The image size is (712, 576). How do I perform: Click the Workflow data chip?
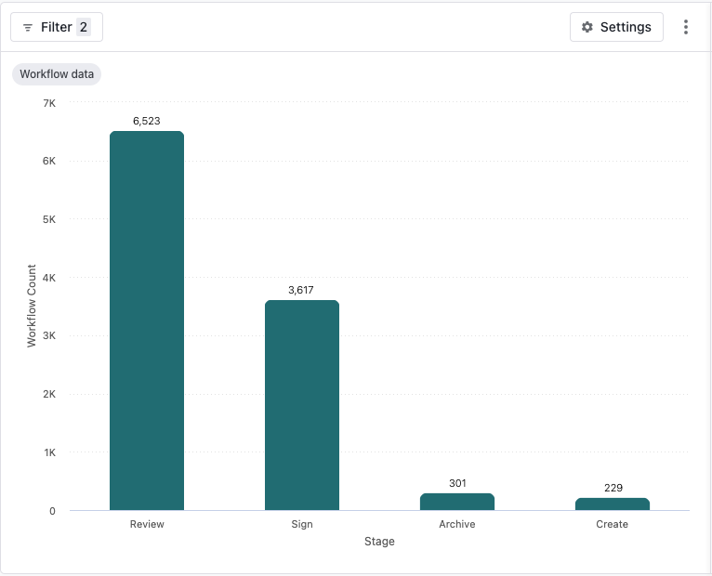(x=57, y=74)
